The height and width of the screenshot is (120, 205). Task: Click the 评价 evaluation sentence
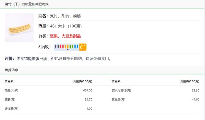pyautogui.click(x=63, y=59)
